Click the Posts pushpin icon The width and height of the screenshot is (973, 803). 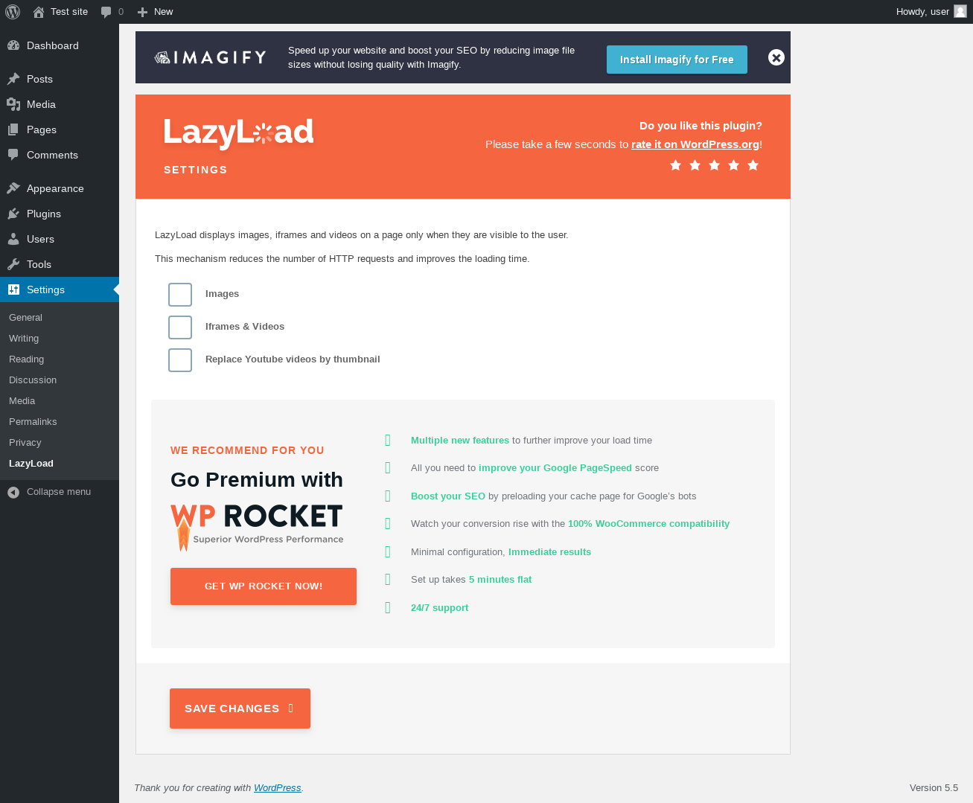tap(13, 79)
